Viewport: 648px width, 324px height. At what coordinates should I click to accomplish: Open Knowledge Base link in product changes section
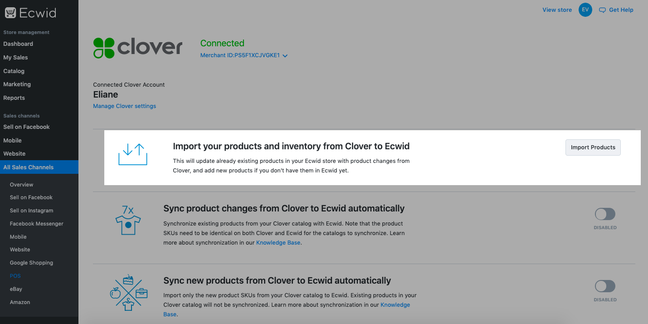(278, 243)
